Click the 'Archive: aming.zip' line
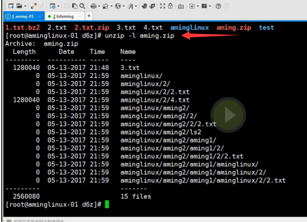This screenshot has height=222, width=307. click(42, 44)
